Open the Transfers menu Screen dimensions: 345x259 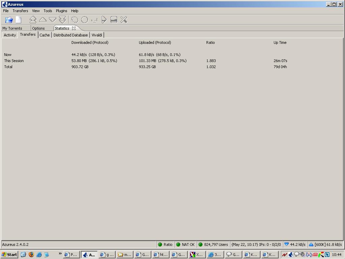coord(20,11)
